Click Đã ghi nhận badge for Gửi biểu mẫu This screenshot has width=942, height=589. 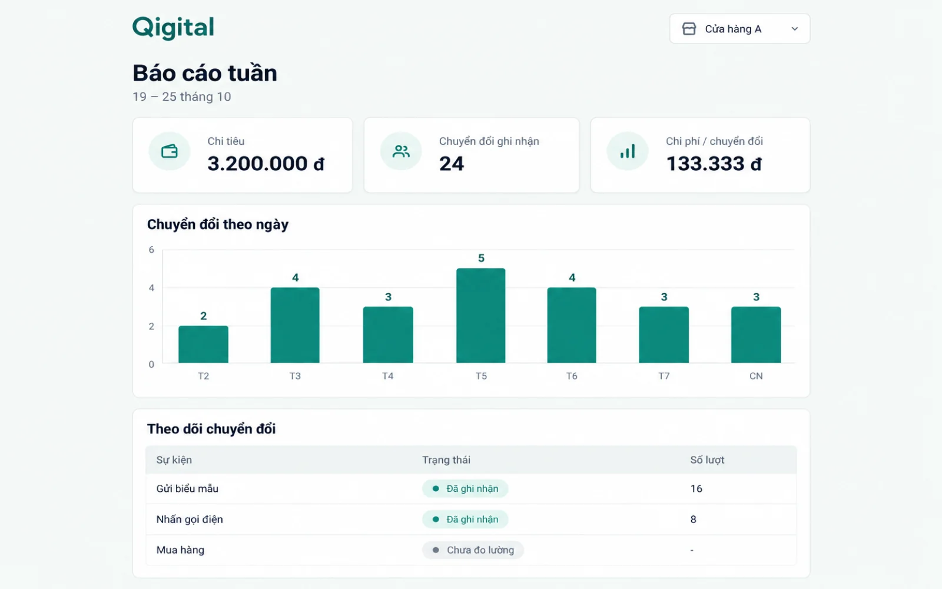tap(465, 489)
